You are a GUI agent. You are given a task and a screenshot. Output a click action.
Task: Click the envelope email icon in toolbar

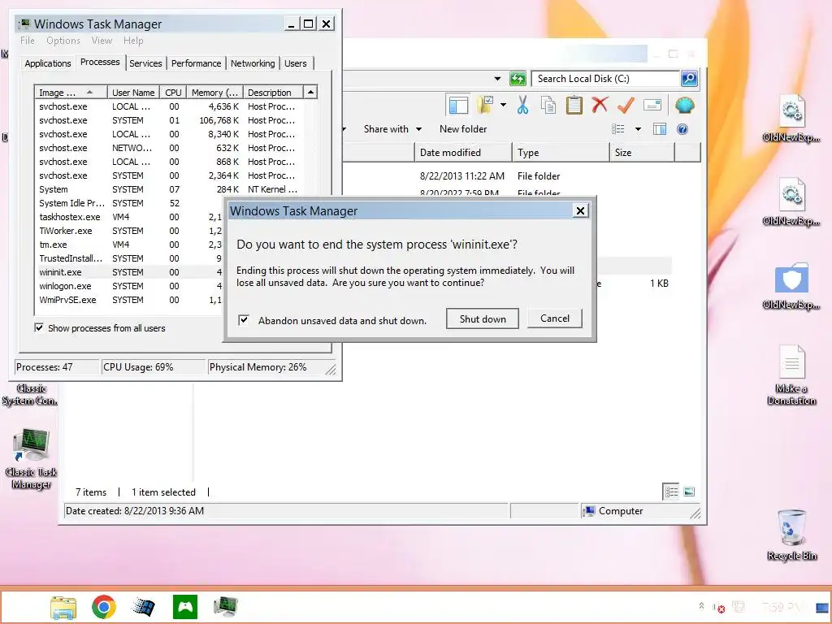(x=652, y=105)
